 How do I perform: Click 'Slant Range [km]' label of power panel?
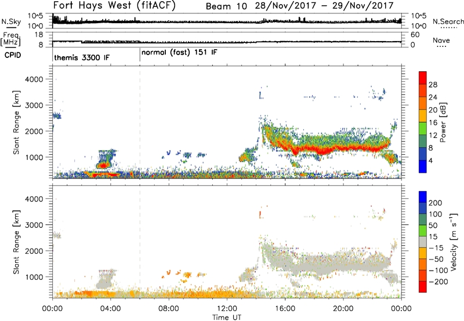(x=17, y=122)
